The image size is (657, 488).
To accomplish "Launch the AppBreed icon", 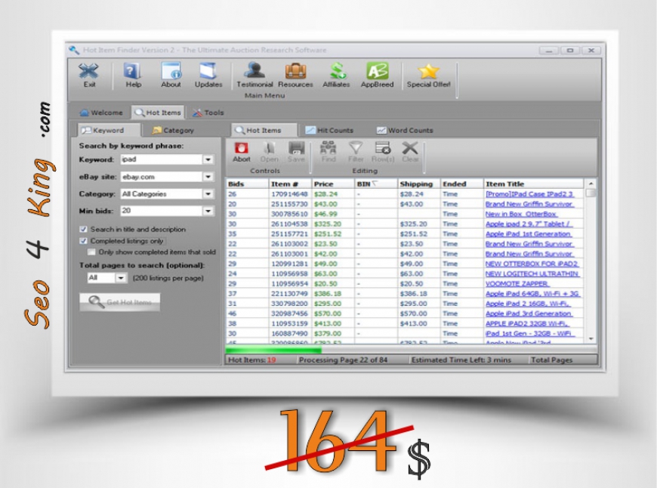I will click(x=377, y=71).
